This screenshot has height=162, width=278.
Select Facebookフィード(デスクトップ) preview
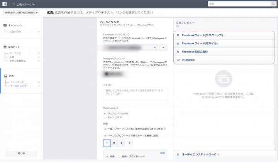coord(202,35)
